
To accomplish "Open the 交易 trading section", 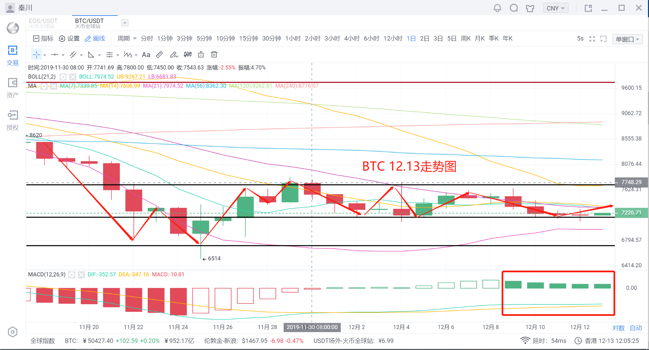I will tap(13, 56).
